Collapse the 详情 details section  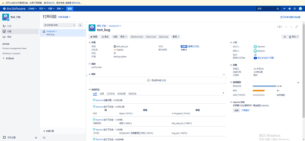[90, 42]
